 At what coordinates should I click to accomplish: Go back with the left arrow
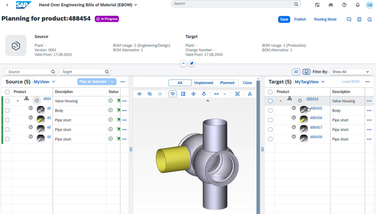click(7, 5)
